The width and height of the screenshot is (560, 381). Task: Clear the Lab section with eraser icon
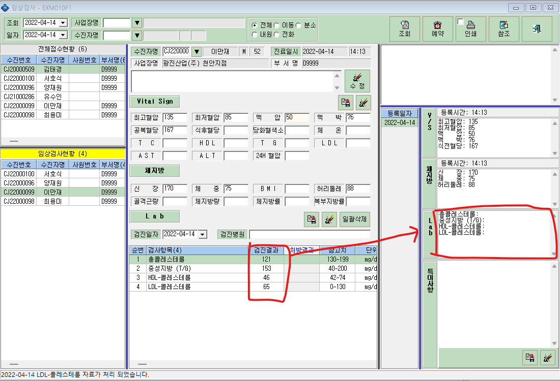(x=329, y=219)
